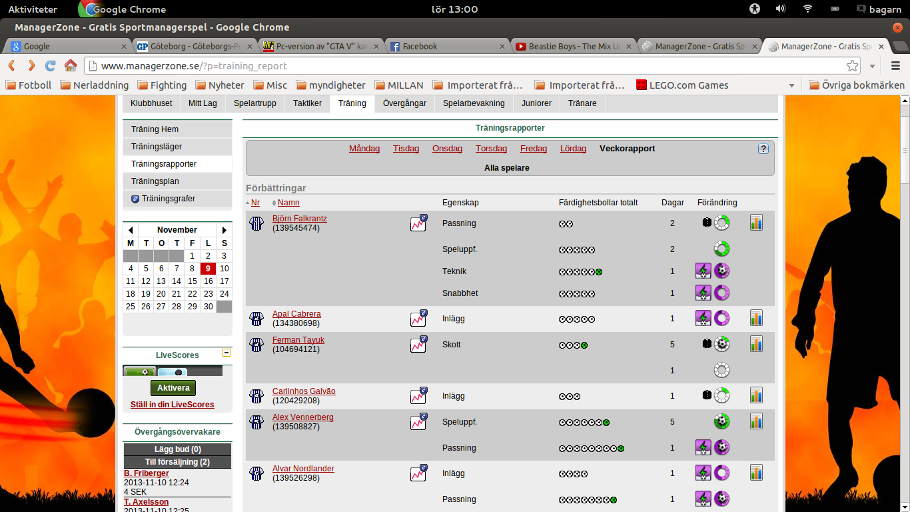This screenshot has height=512, width=910.
Task: Open Till försäljning (2) section
Action: click(177, 462)
